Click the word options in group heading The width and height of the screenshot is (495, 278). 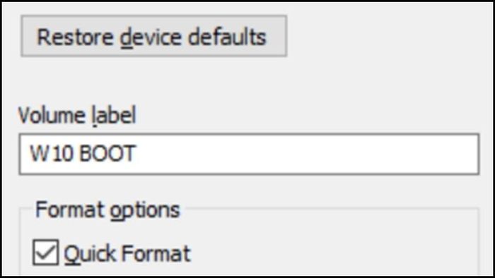(145, 211)
